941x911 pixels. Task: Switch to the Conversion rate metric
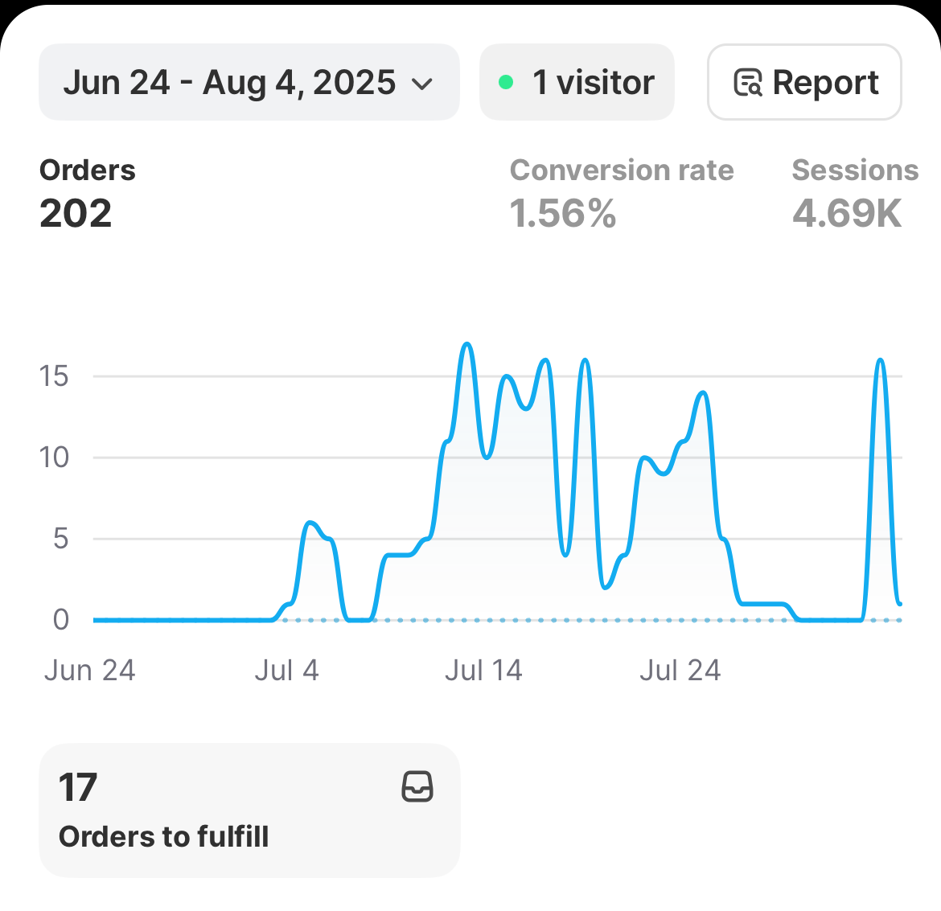click(x=621, y=170)
